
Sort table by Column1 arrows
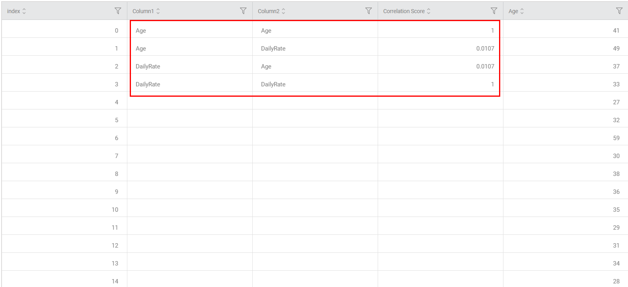(x=158, y=11)
